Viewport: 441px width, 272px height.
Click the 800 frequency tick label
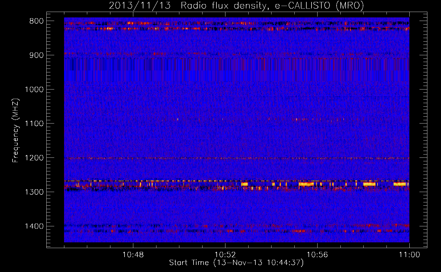37,21
